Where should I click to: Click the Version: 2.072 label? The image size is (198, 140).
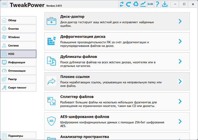(x=54, y=6)
